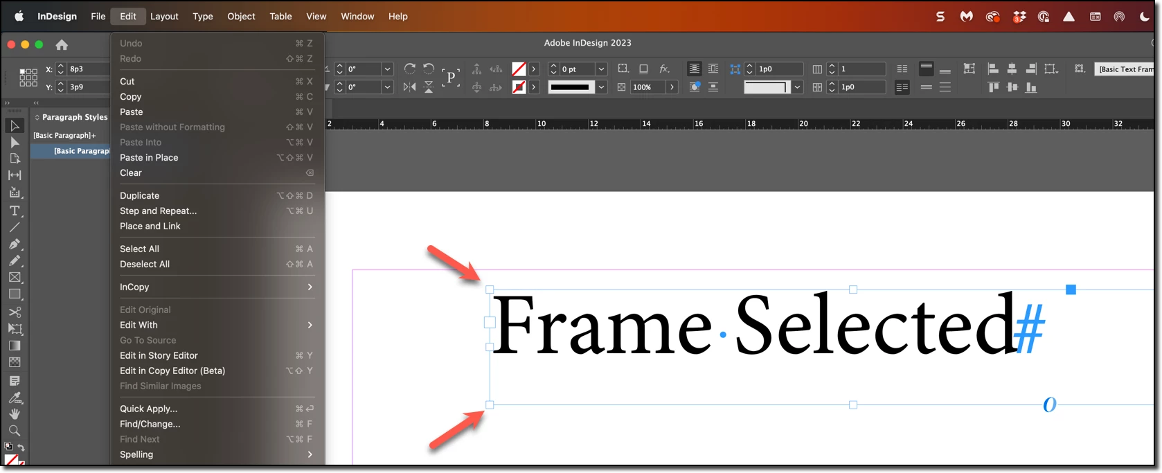Open the Layout menu
The image size is (1162, 473).
[164, 16]
